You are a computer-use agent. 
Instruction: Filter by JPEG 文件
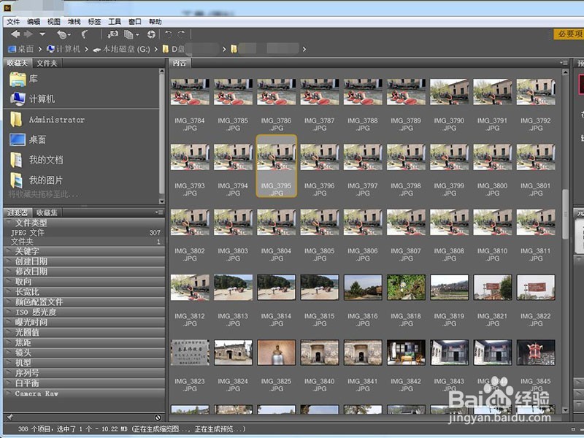(84, 232)
